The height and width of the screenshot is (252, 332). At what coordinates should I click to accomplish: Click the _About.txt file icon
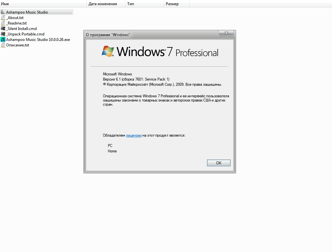click(x=3, y=18)
